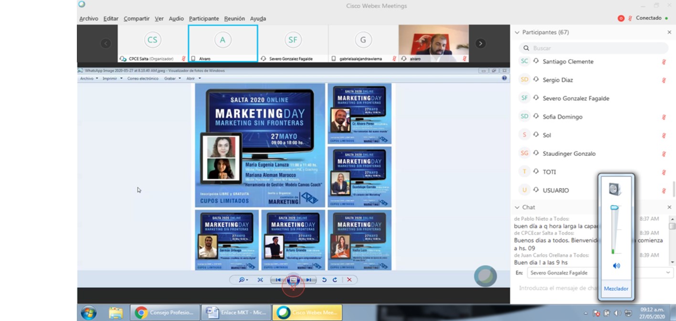Show previous participant videos with left arrow
Screen dimensions: 676x321
point(106,43)
